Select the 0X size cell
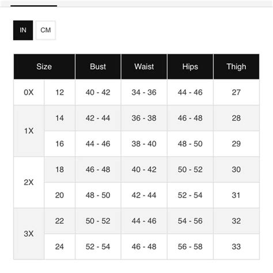 point(29,92)
